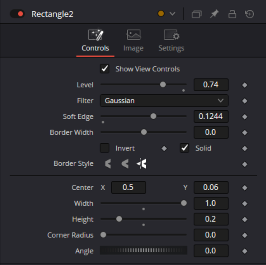This screenshot has width=266, height=265.
Task: Open the tile color dropdown arrow
Action: [172, 14]
